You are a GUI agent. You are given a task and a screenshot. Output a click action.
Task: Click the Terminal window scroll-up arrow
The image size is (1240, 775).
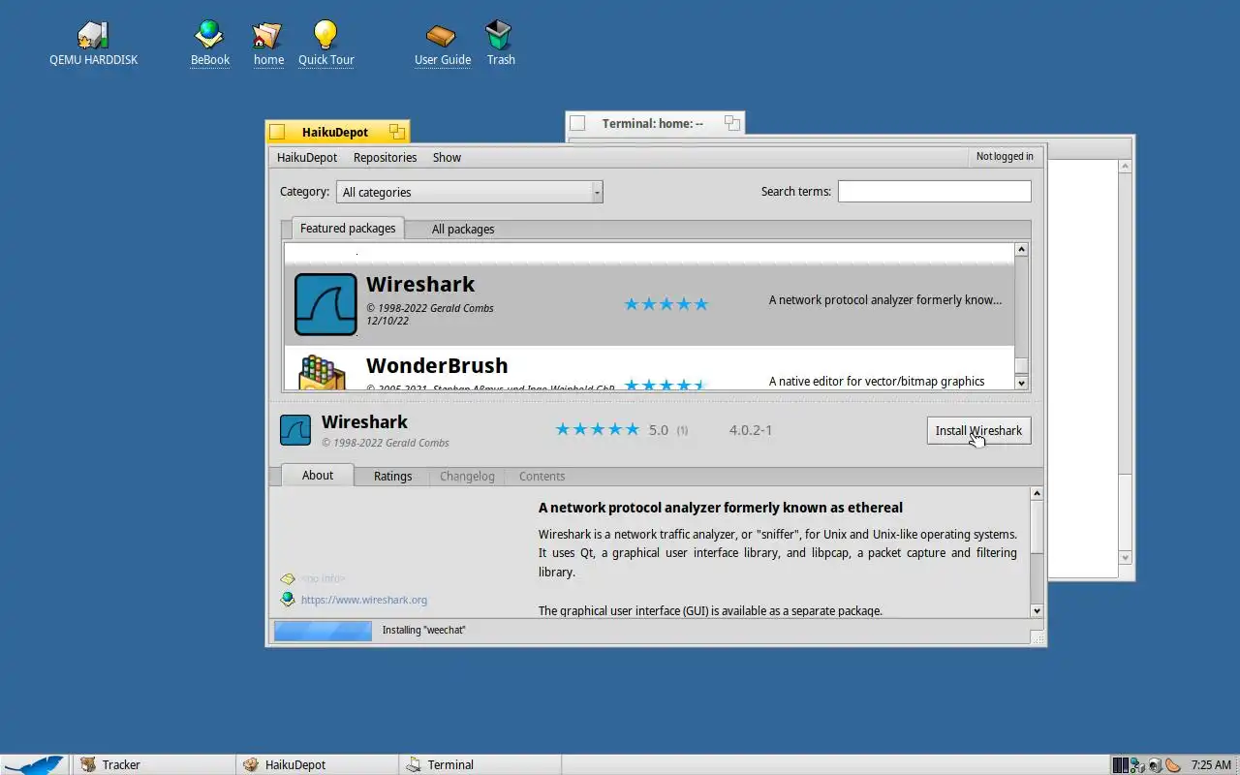point(1125,167)
